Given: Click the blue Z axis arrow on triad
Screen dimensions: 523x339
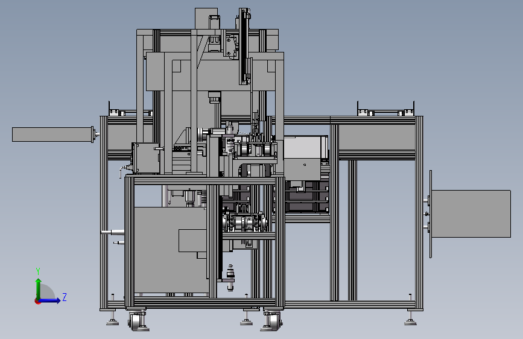Looking at the screenshot, I should click(x=49, y=300).
